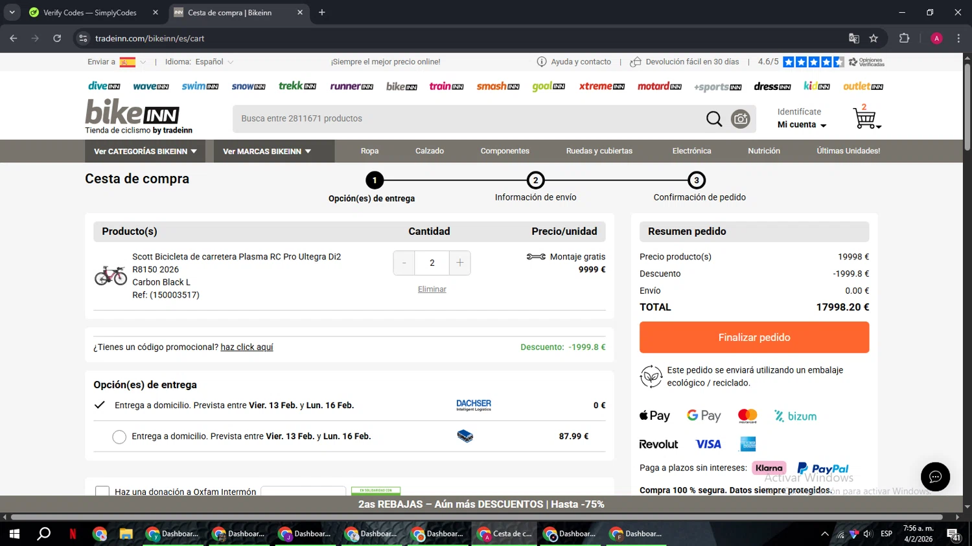
Task: Select the 87.99 € delivery option
Action: point(119,437)
